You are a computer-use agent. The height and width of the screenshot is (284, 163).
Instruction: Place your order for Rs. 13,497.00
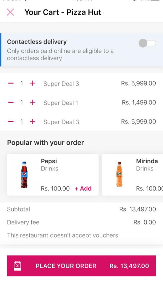coord(82,266)
